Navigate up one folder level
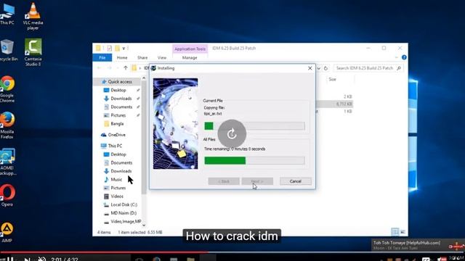The width and height of the screenshot is (465, 261). pos(126,68)
